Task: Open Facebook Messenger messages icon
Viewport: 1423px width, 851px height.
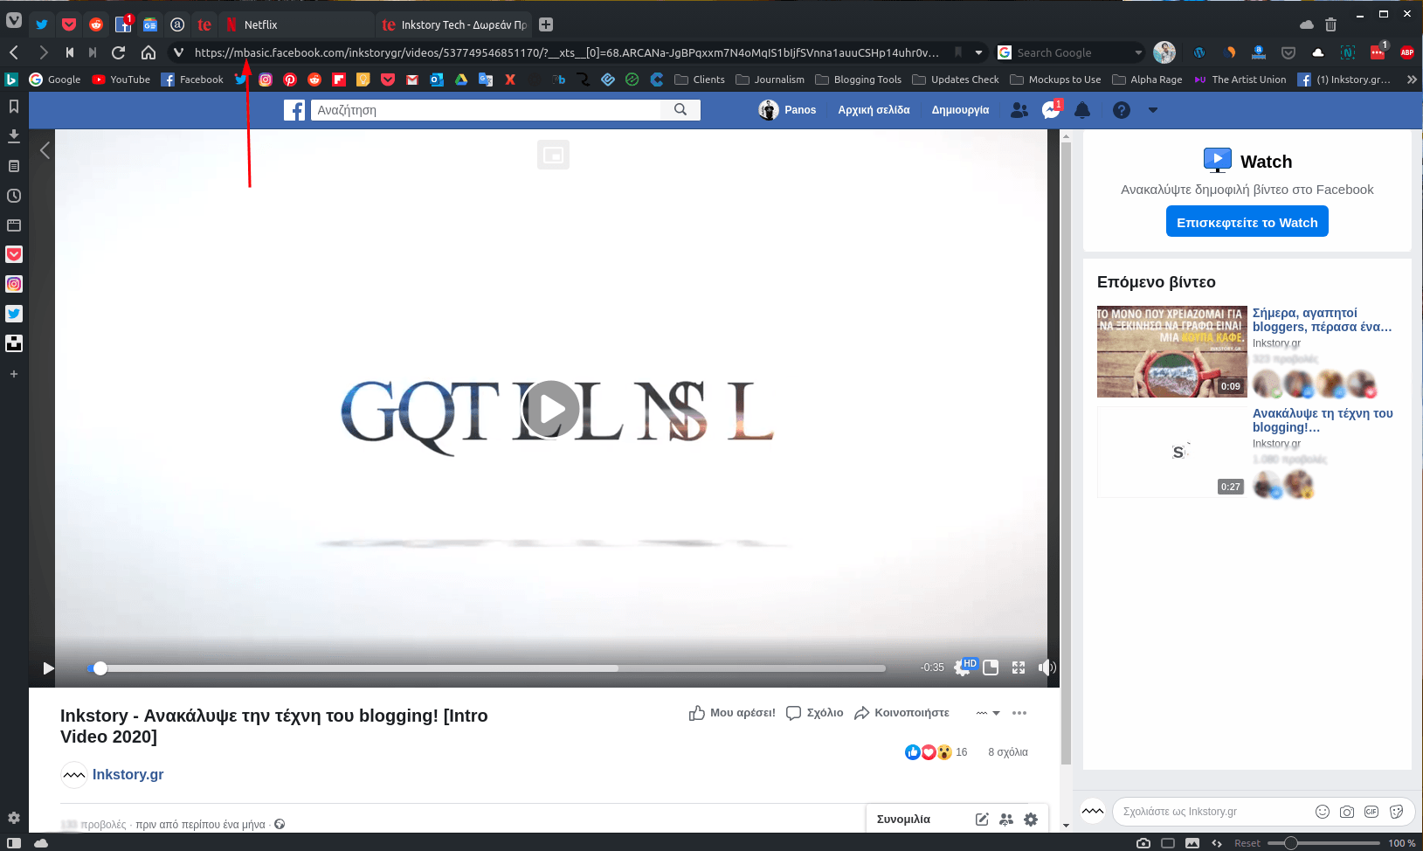Action: click(x=1050, y=110)
